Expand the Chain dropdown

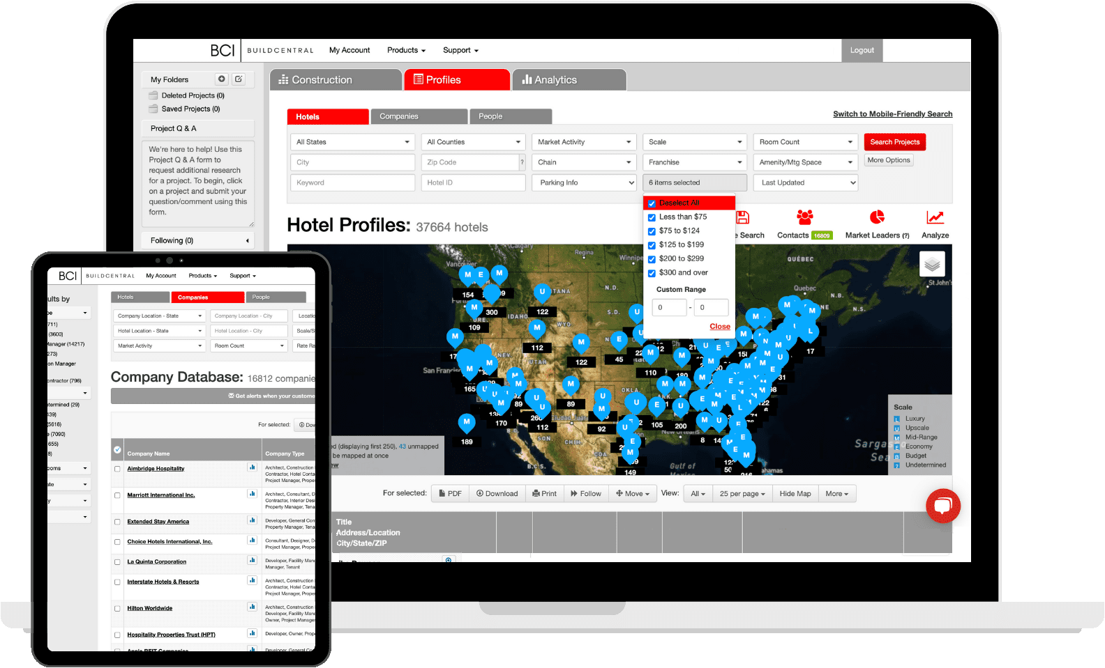[x=584, y=162]
